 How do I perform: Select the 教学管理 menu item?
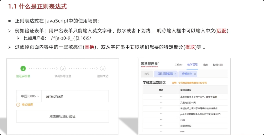[x=192, y=65]
